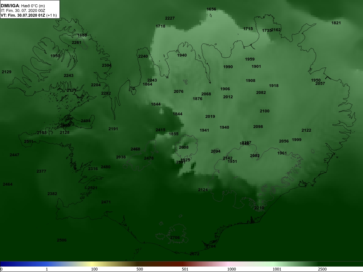Click the 1961 label
The width and height of the screenshot is (363, 272).
pyautogui.click(x=282, y=153)
